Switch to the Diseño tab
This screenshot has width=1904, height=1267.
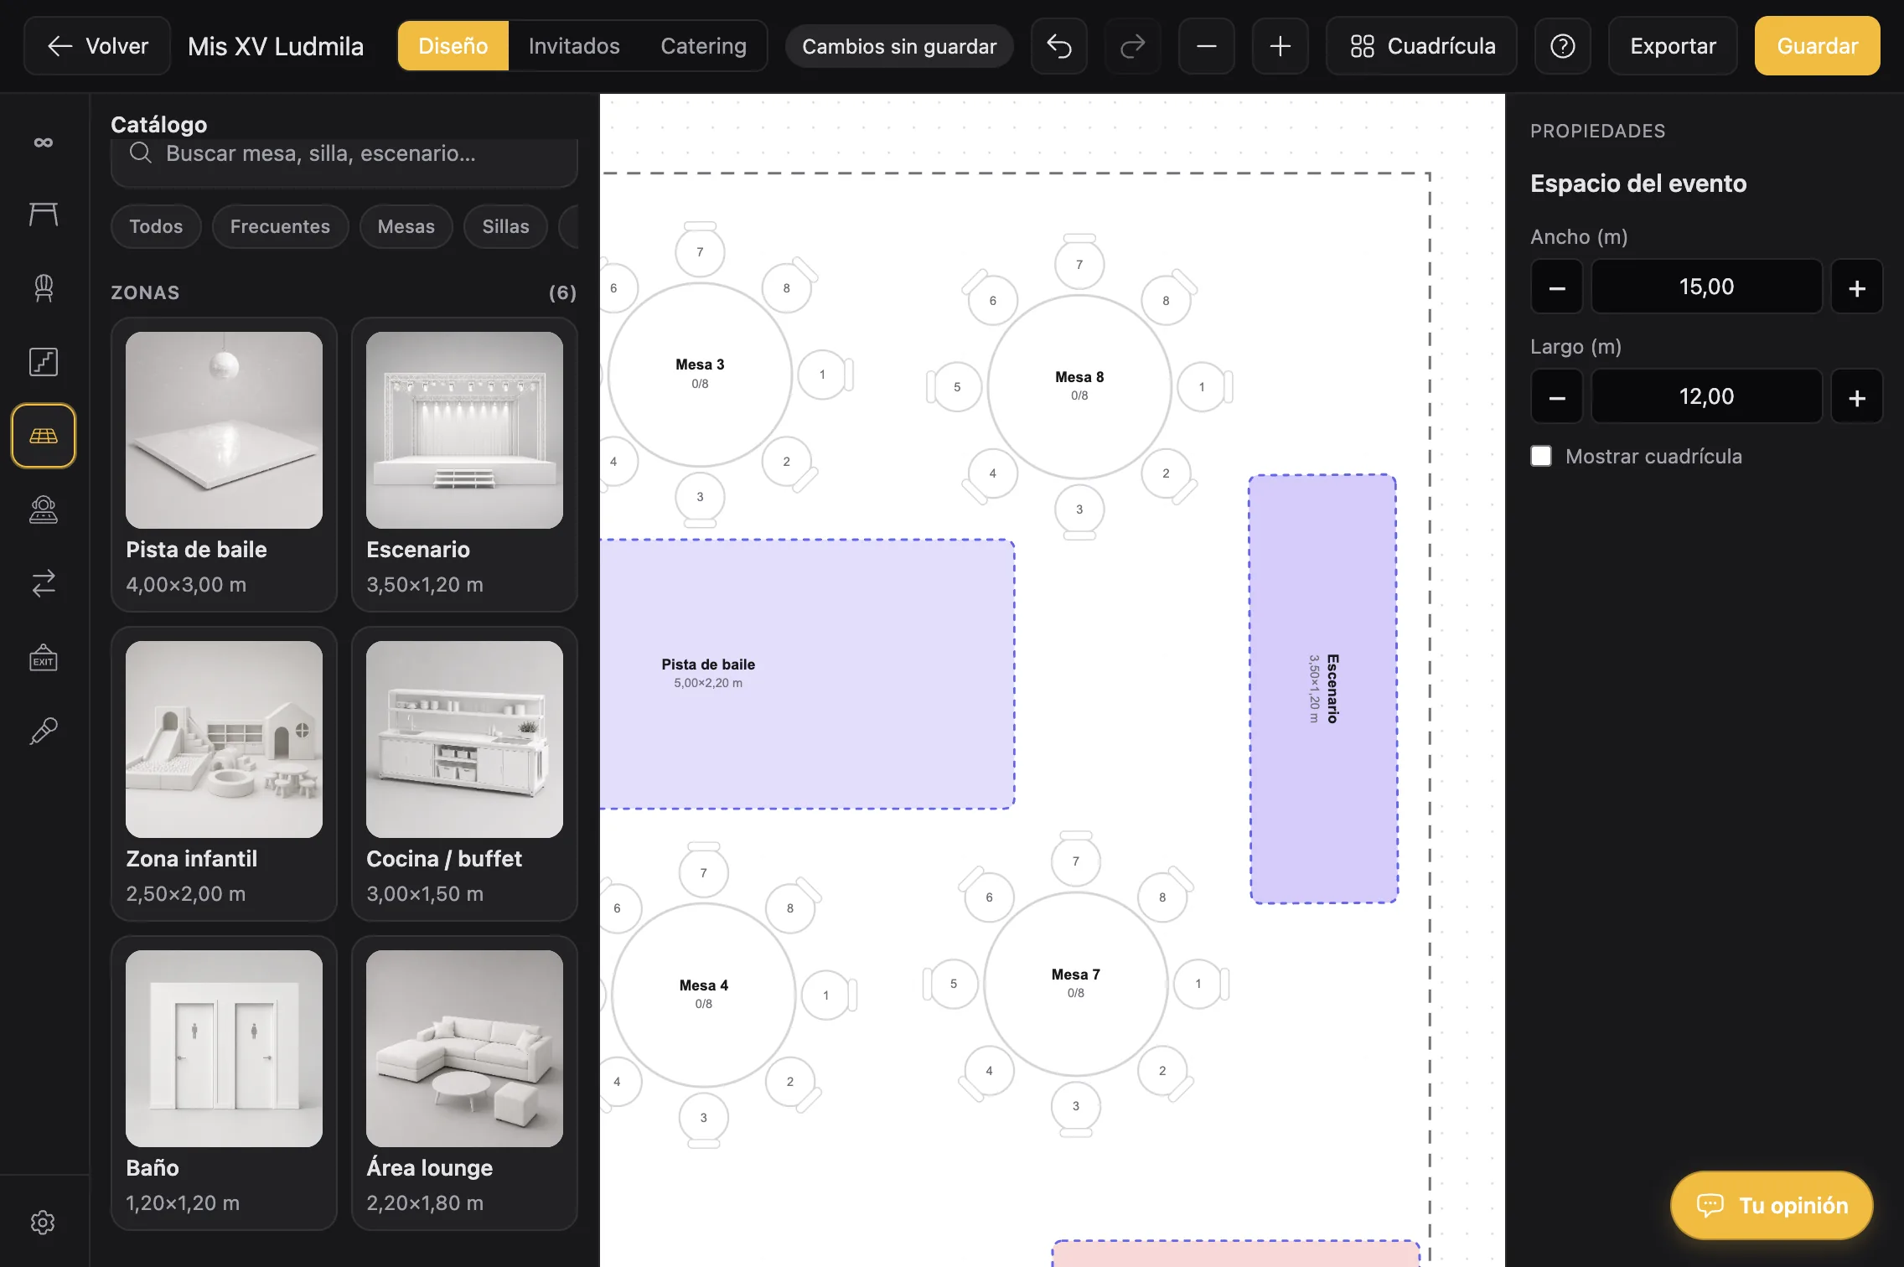453,46
